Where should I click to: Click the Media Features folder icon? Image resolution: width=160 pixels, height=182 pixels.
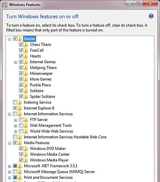tap(20, 143)
